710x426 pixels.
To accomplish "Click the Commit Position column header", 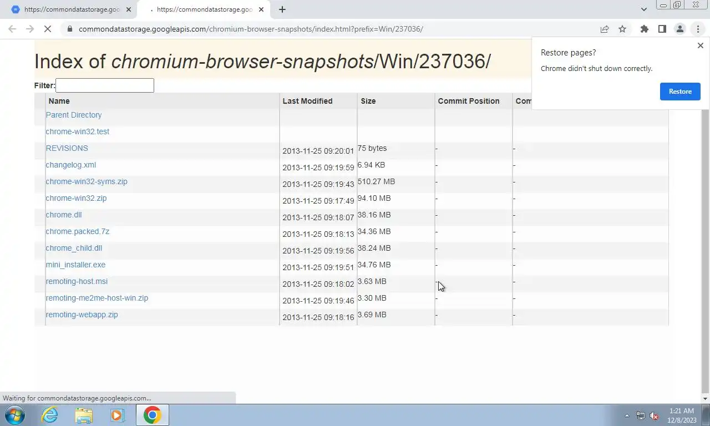I will click(469, 101).
